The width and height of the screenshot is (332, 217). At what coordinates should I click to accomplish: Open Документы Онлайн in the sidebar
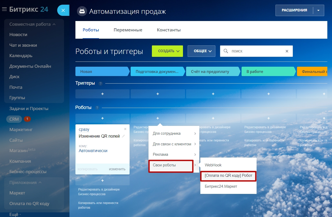pos(30,66)
